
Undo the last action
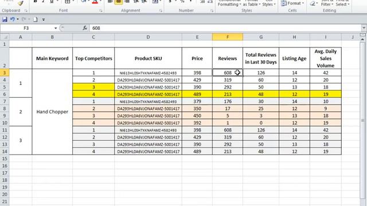[12, 19]
